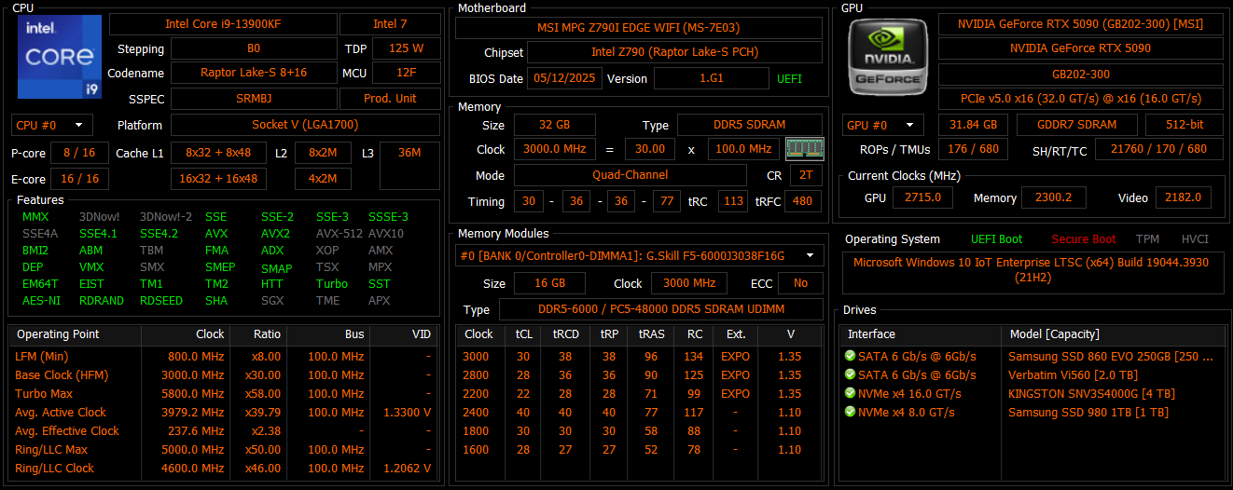Click the tCL column header in timings table
This screenshot has width=1233, height=490.
(x=524, y=334)
